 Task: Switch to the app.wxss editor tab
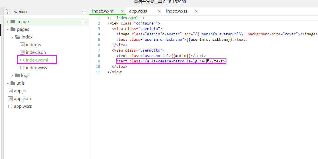[138, 11]
